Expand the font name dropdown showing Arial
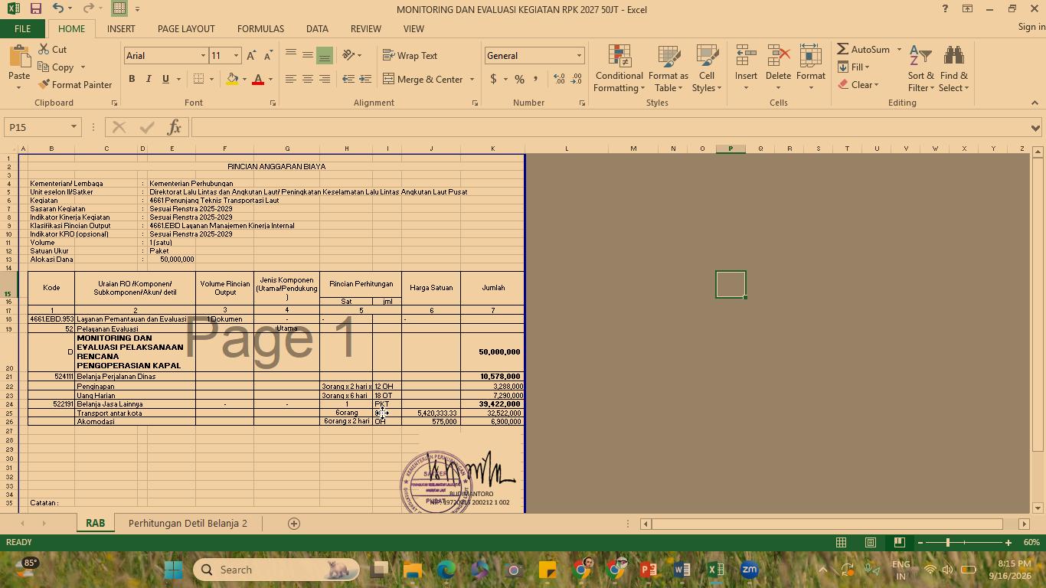 pyautogui.click(x=203, y=56)
